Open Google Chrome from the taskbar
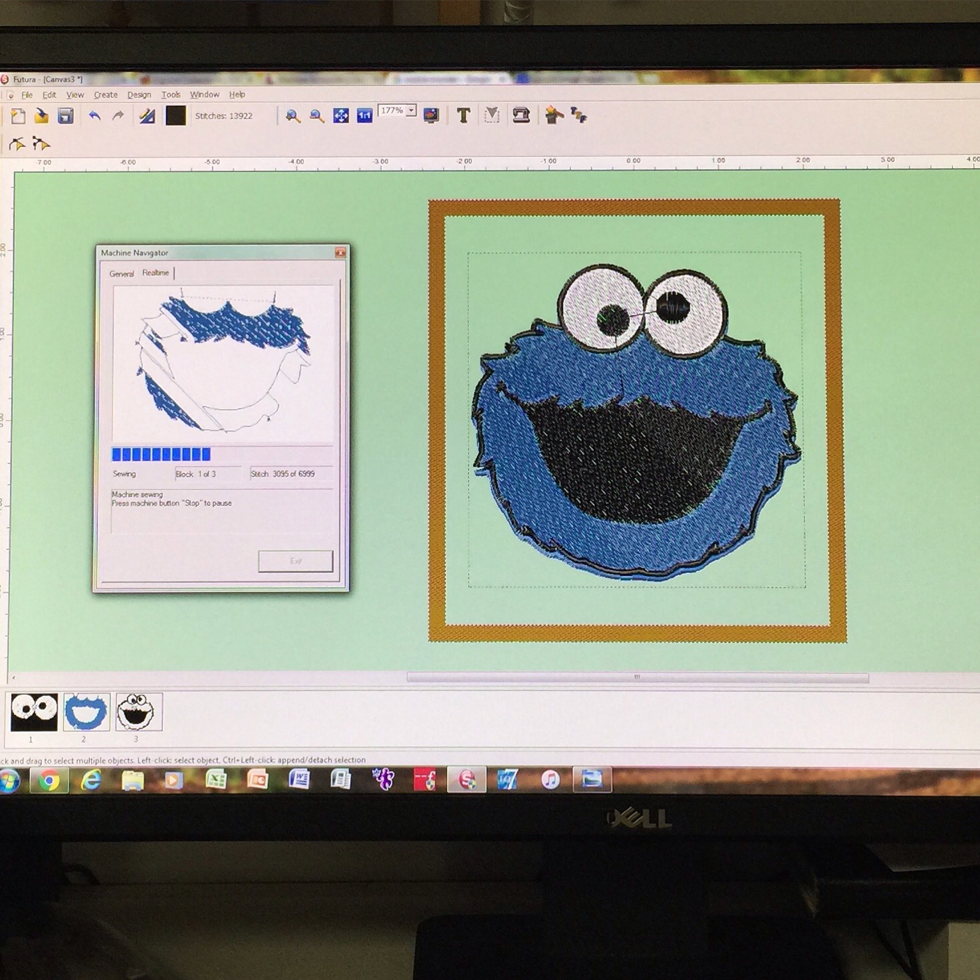980x980 pixels. 49,781
